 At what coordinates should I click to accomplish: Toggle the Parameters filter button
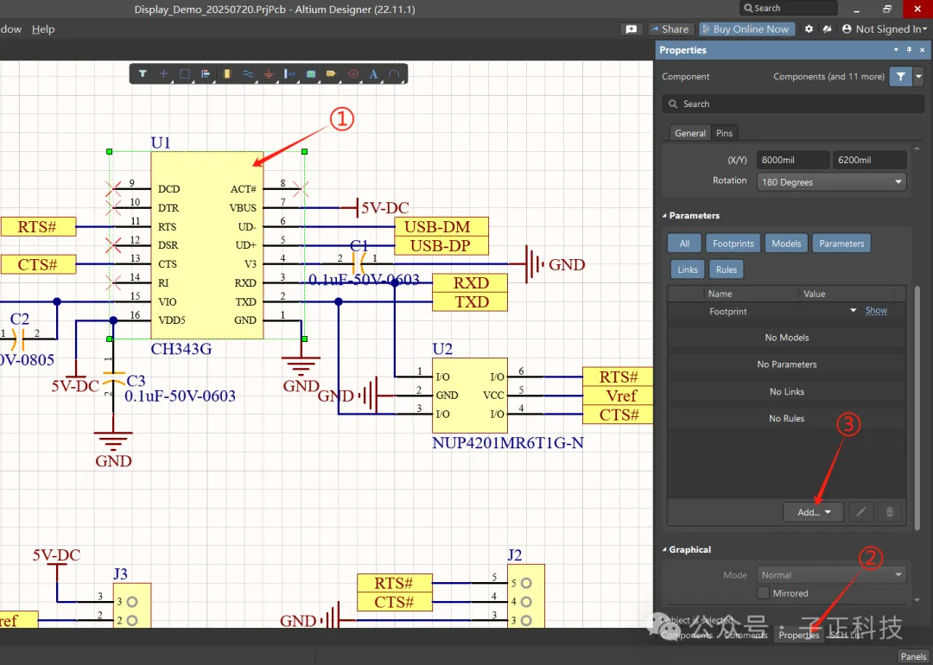[841, 244]
